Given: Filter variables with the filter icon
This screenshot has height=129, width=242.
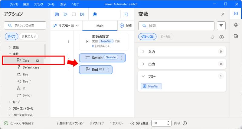Looking at the screenshot, I should [x=221, y=26].
